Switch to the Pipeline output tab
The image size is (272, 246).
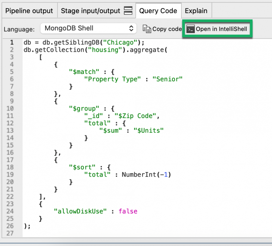click(29, 11)
